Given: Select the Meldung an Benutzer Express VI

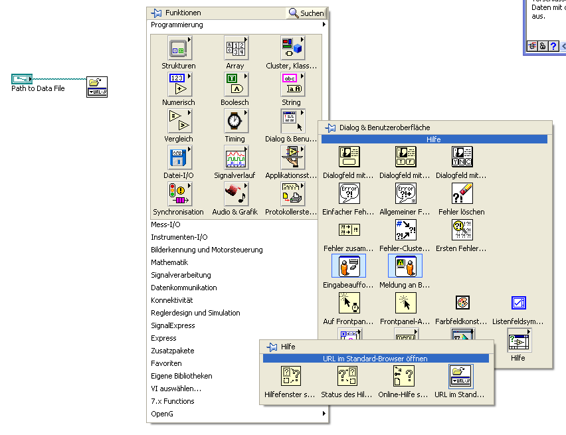Looking at the screenshot, I should (x=405, y=266).
